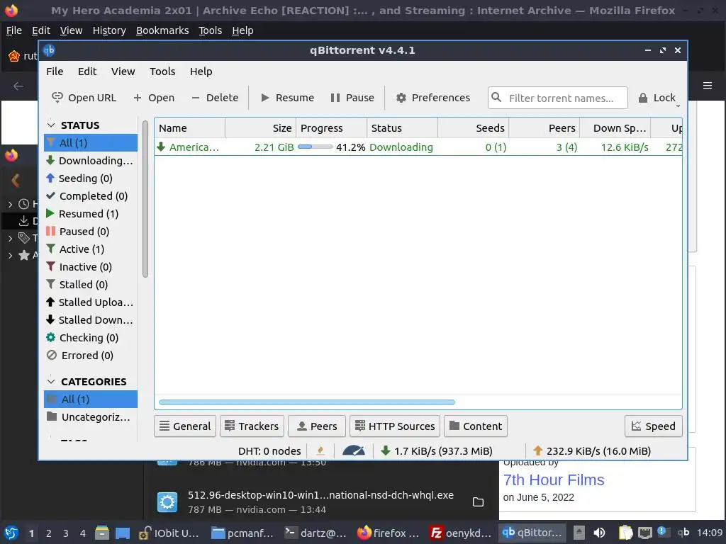This screenshot has width=726, height=544.
Task: Click horizontal scrollbar in torrent list
Action: point(307,402)
